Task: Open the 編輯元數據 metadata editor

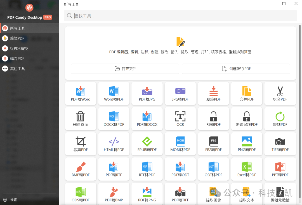Action: tap(280, 194)
